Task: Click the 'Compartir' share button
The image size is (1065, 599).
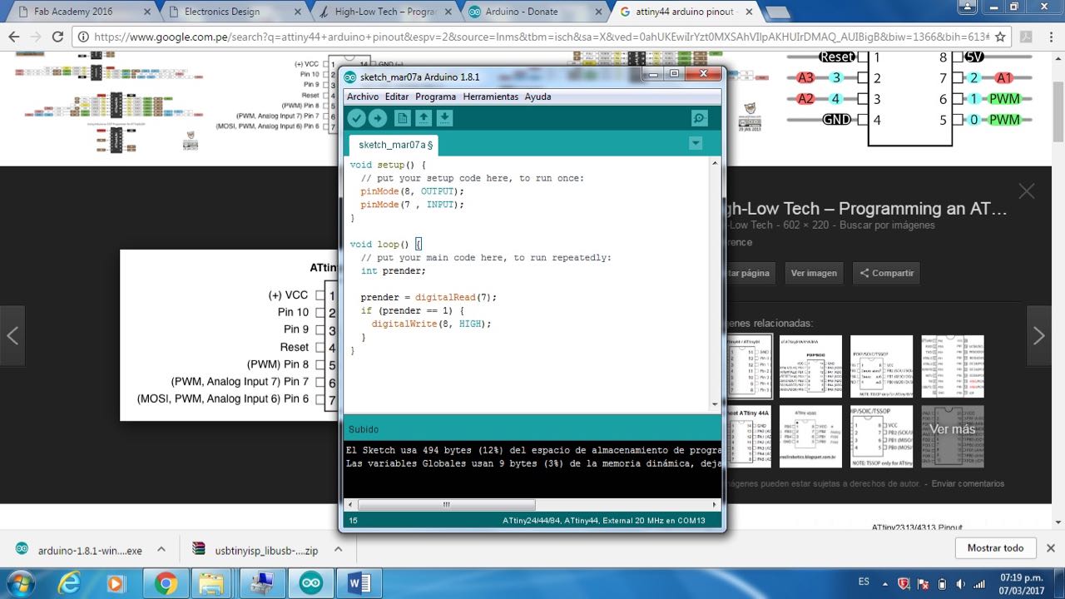Action: pos(887,273)
